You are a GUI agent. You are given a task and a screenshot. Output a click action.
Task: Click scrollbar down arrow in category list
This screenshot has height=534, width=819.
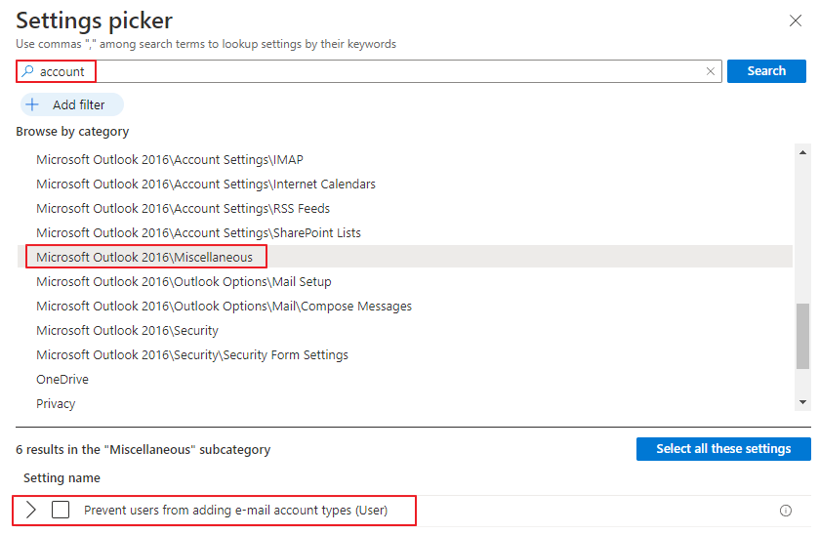point(802,402)
